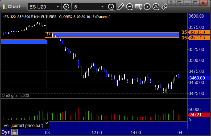211x136 pixels.
Task: Click the 14:00 time axis label
Action: 136,133
